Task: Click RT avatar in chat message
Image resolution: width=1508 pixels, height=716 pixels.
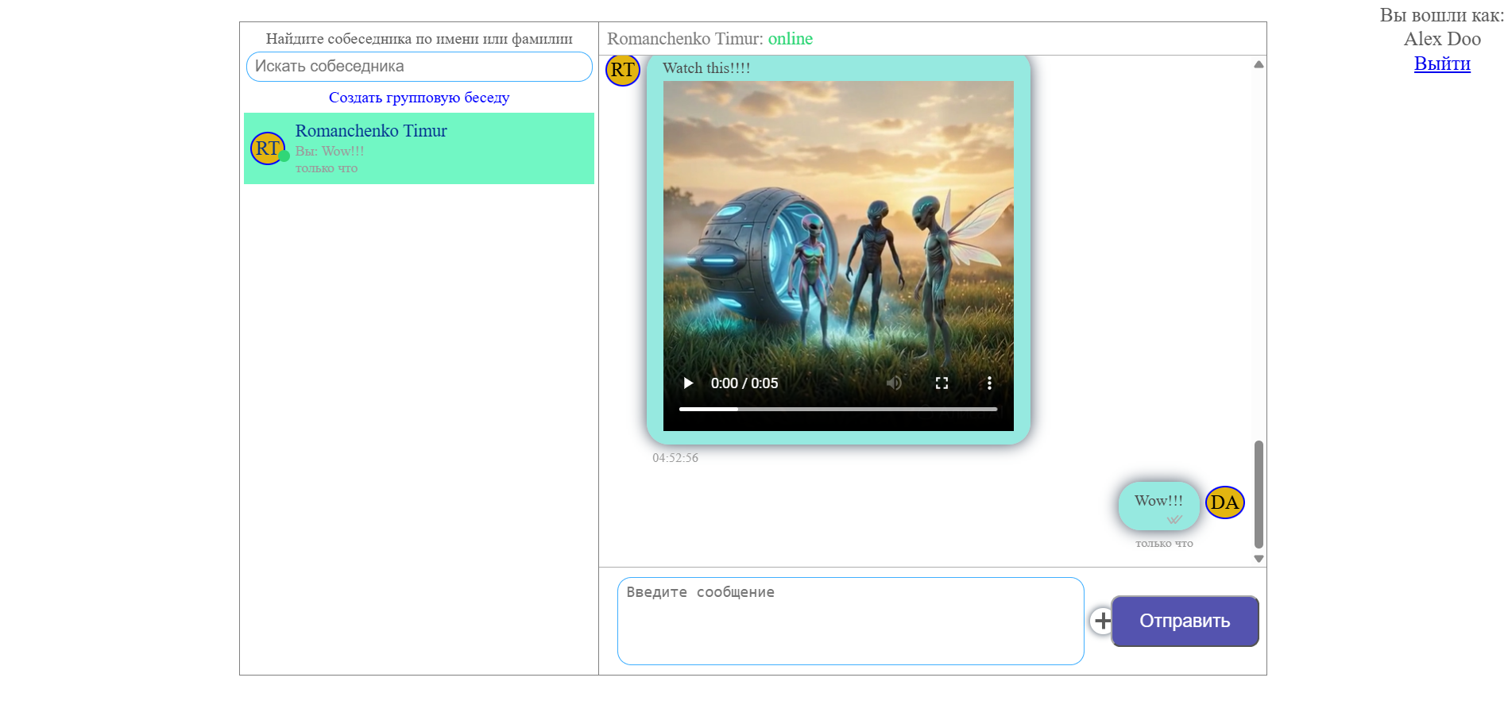Action: (x=623, y=70)
